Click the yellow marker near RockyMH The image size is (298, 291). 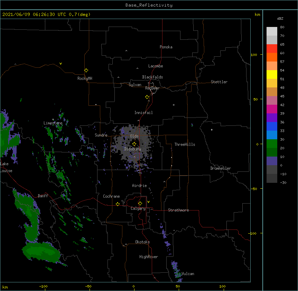click(x=86, y=71)
